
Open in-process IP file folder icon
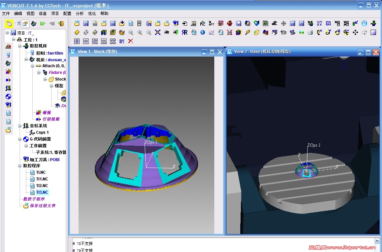(104, 23)
